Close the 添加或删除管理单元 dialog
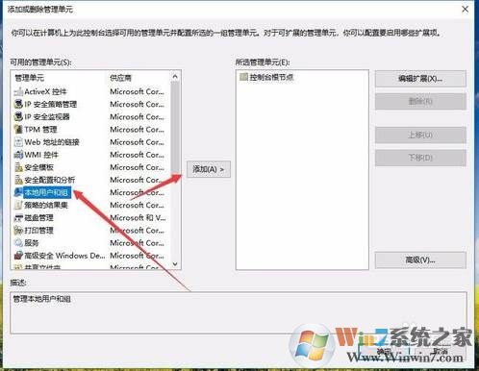 465,10
